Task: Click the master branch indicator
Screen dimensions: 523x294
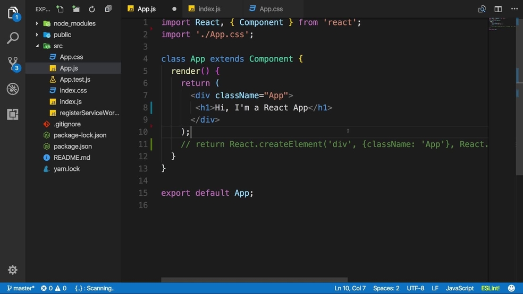Action: [21, 288]
